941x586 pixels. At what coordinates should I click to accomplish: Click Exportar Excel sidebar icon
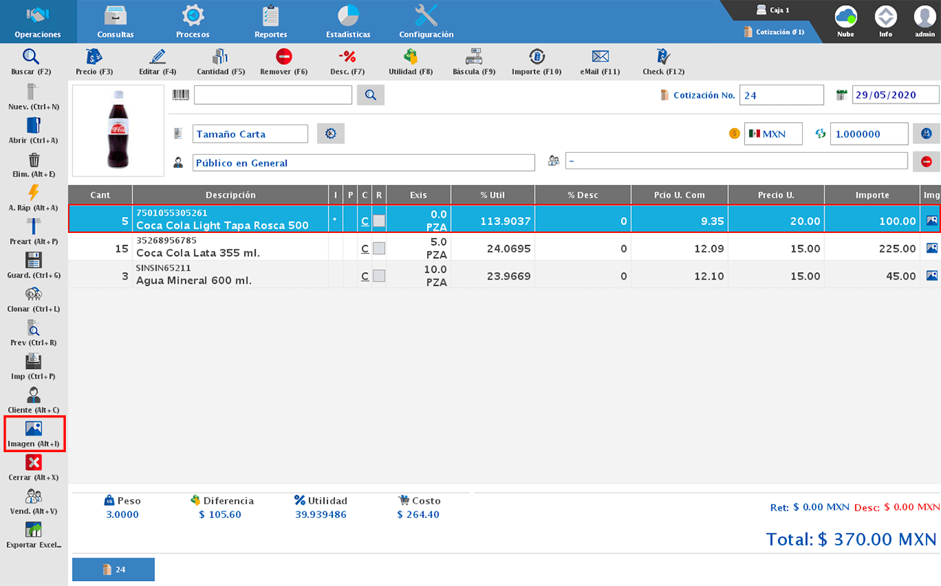tap(33, 530)
